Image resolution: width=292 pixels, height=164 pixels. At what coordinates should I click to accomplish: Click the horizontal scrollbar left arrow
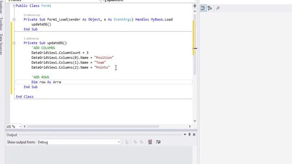(x=25, y=127)
